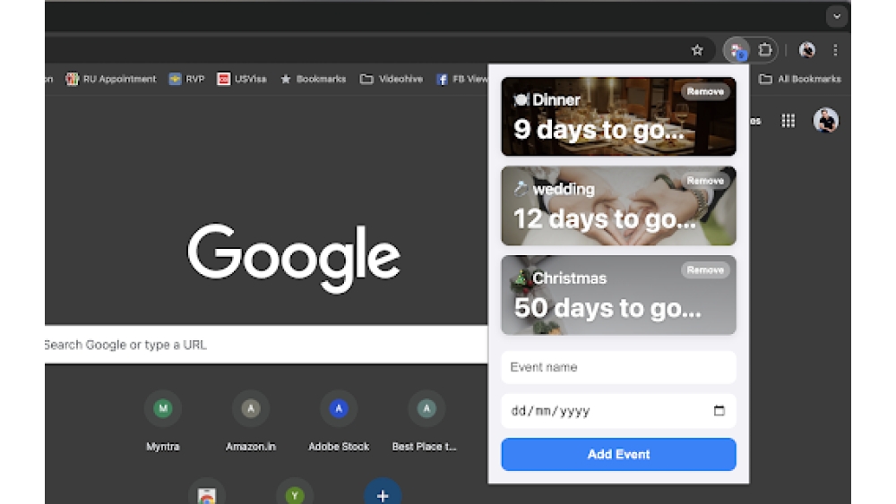Open Chrome three-dot menu

(x=835, y=50)
